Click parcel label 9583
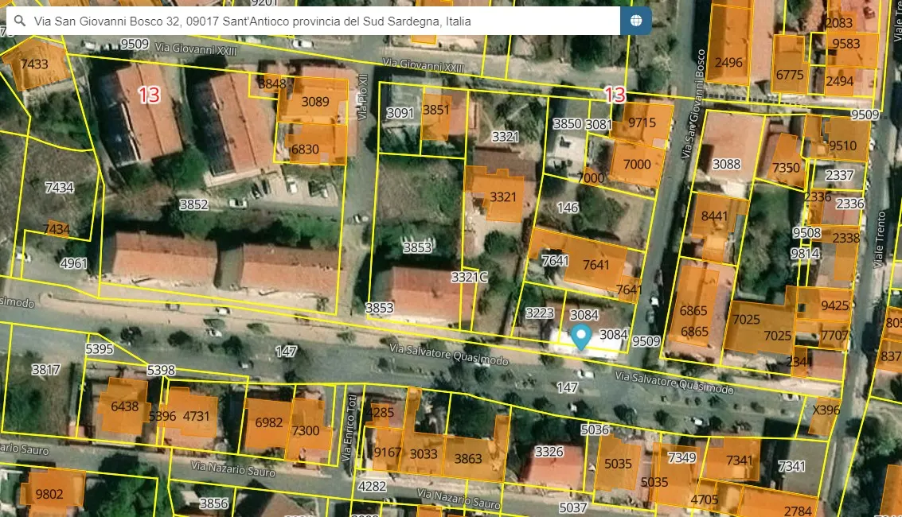 846,44
